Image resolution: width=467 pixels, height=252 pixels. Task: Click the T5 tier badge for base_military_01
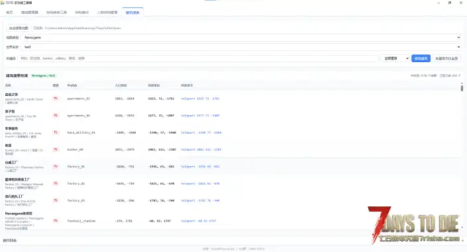tap(56, 132)
